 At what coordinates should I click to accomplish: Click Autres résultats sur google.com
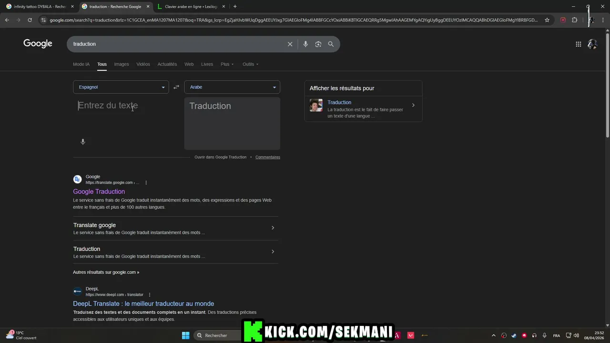pyautogui.click(x=106, y=272)
